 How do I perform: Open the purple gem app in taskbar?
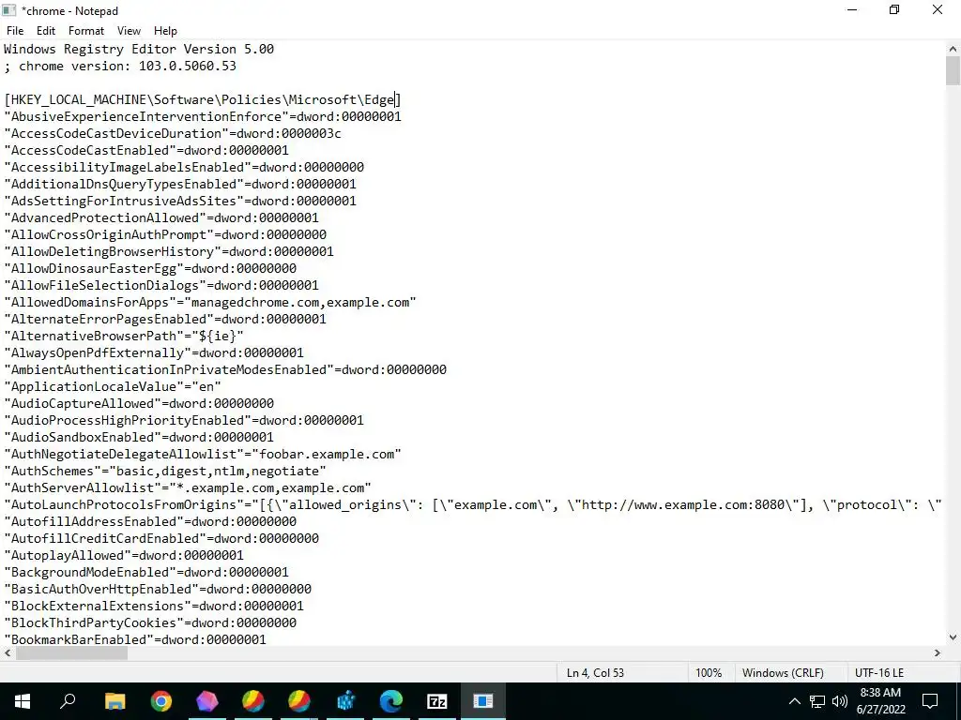pyautogui.click(x=207, y=701)
